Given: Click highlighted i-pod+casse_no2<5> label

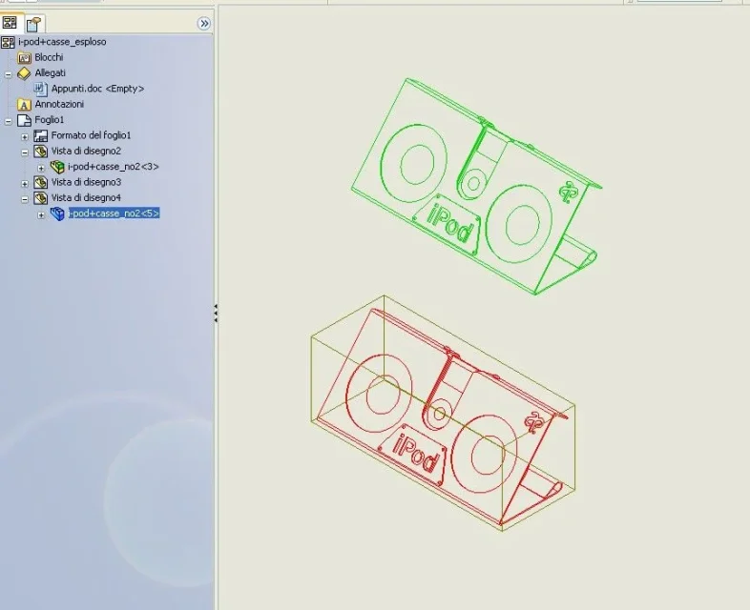Looking at the screenshot, I should 114,213.
